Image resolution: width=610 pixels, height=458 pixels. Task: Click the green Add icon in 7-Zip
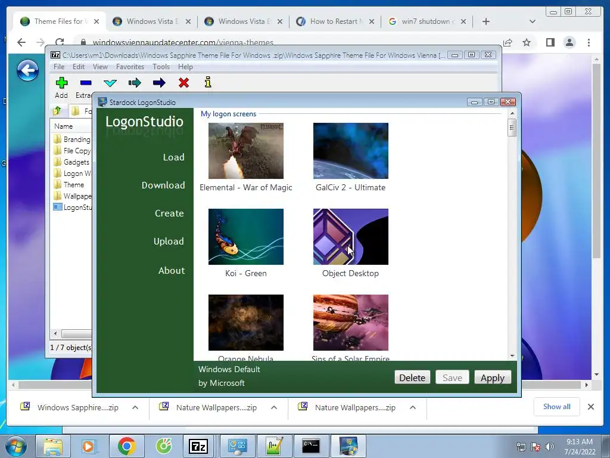[61, 82]
